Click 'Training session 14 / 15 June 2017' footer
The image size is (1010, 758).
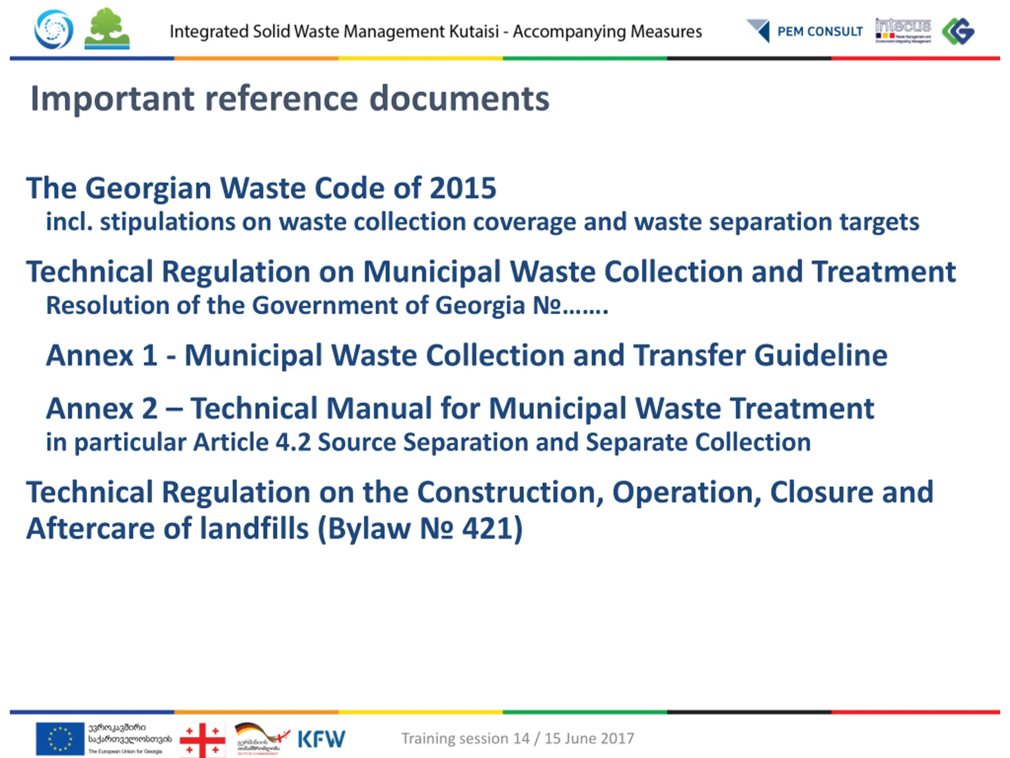[x=518, y=738]
